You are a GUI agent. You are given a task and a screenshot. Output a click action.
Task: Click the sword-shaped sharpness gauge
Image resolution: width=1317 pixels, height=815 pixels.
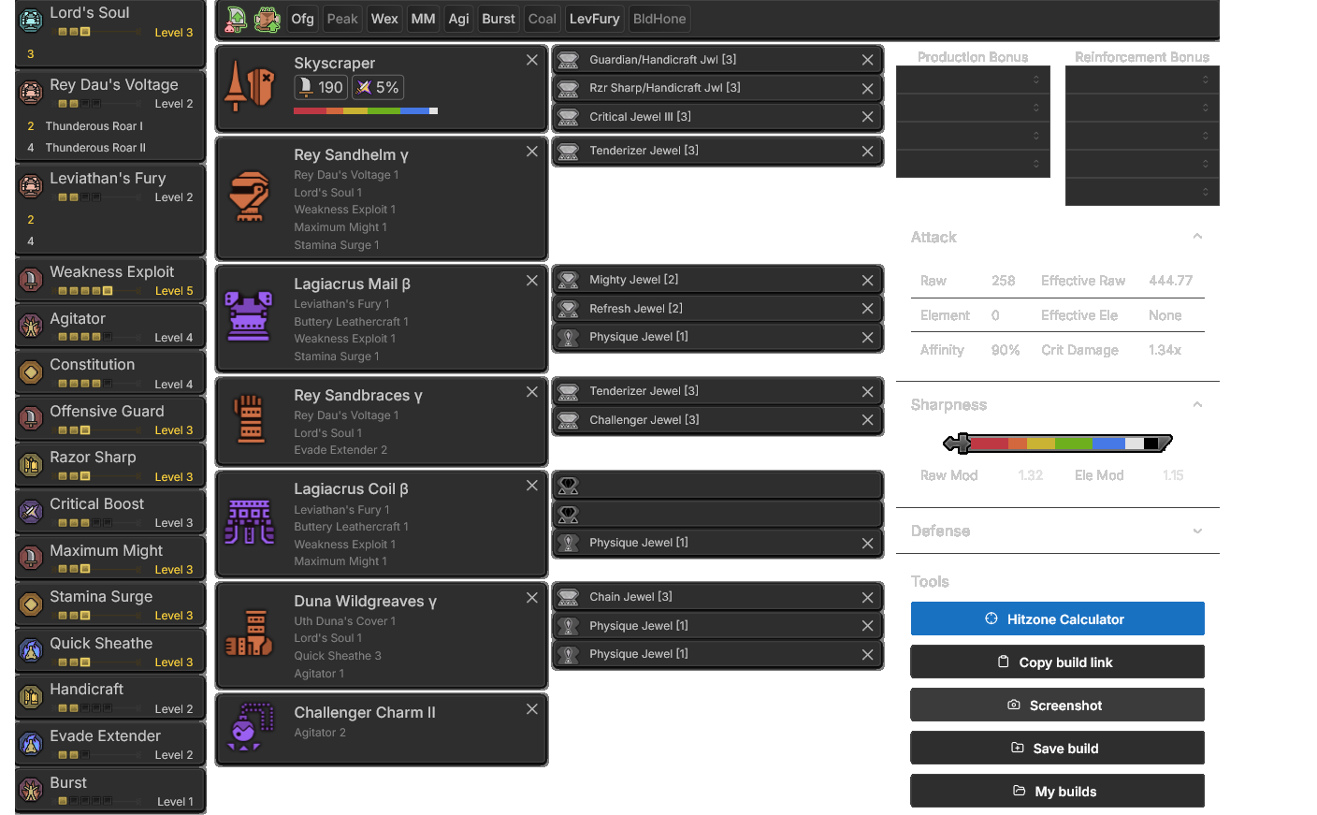pyautogui.click(x=1057, y=443)
